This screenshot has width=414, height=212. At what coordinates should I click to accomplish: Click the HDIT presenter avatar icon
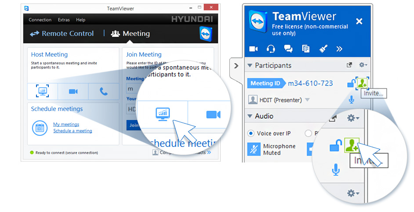click(253, 100)
